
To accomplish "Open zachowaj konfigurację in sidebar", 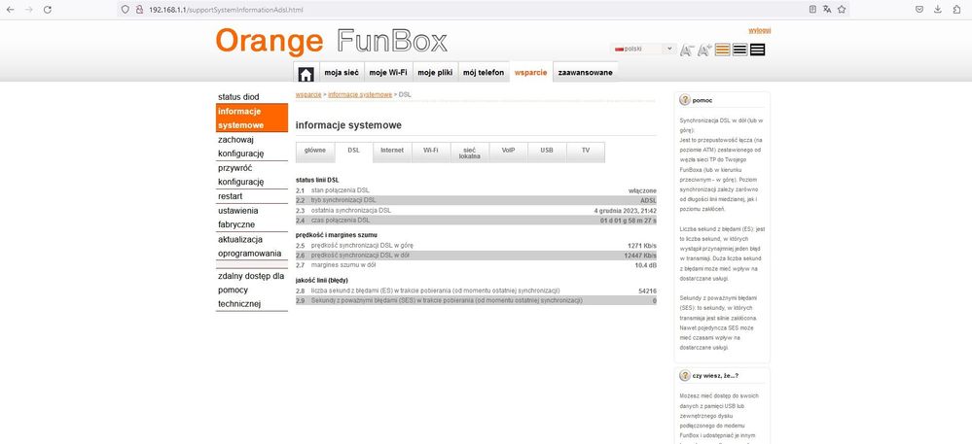I will [252, 146].
